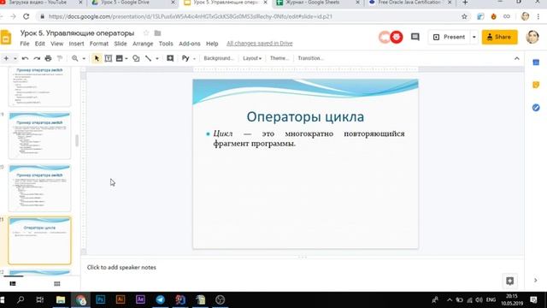Open the Format menu
547x308 pixels.
click(99, 44)
